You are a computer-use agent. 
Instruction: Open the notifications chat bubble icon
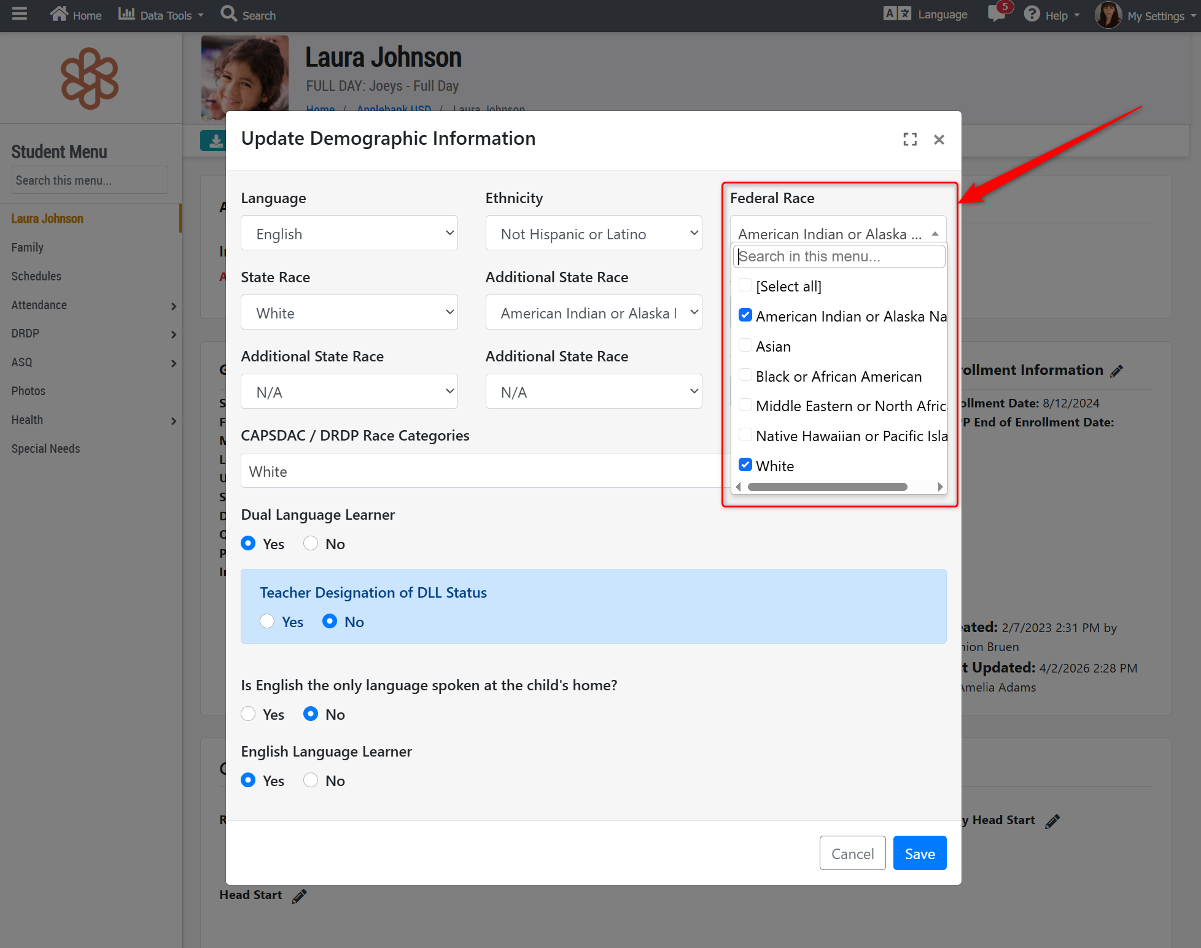(x=997, y=13)
